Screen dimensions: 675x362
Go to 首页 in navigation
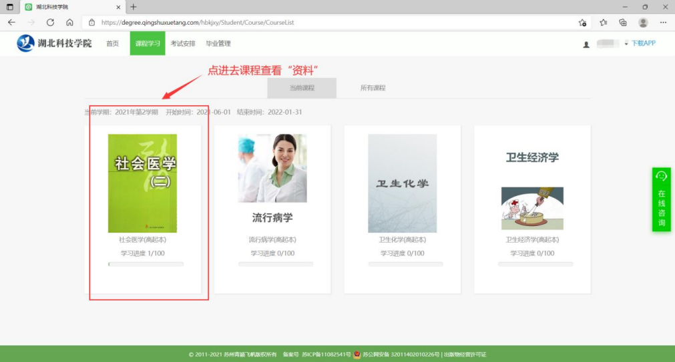112,43
